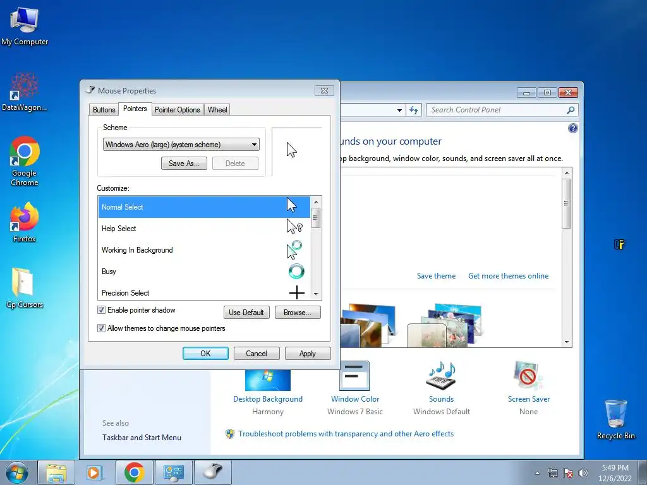Click the refresh button beside address bar
This screenshot has height=485, width=647.
[x=414, y=110]
